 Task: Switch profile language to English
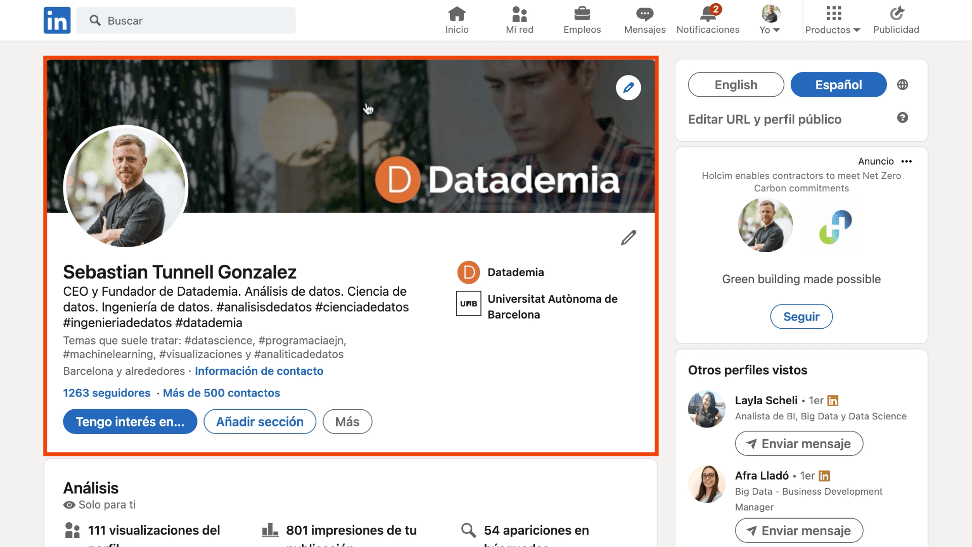click(x=736, y=85)
